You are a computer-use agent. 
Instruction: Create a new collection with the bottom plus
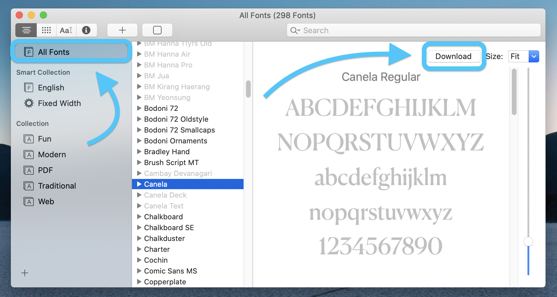(25, 273)
